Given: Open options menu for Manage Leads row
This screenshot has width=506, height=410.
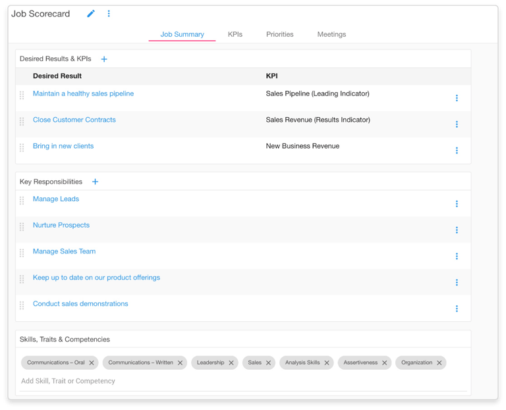Looking at the screenshot, I should pos(457,204).
